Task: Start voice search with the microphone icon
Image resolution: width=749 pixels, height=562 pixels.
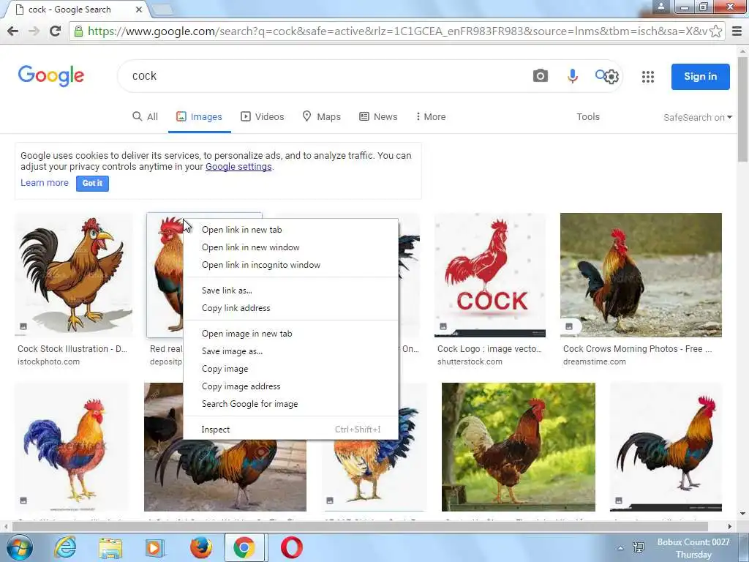Action: pos(572,76)
